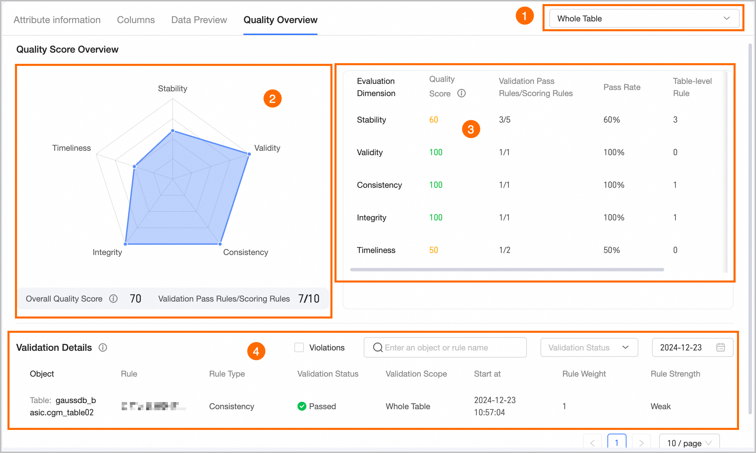Open the Validation Status filter dropdown
The image size is (756, 453).
pos(589,347)
